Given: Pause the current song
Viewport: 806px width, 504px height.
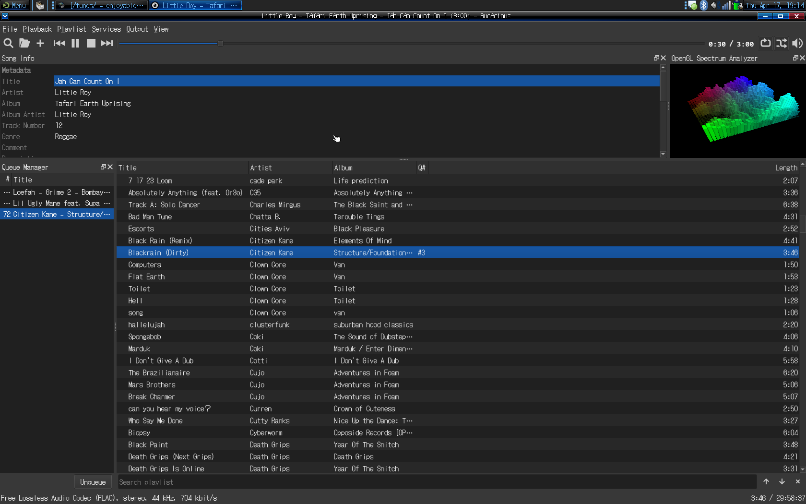Looking at the screenshot, I should 75,43.
